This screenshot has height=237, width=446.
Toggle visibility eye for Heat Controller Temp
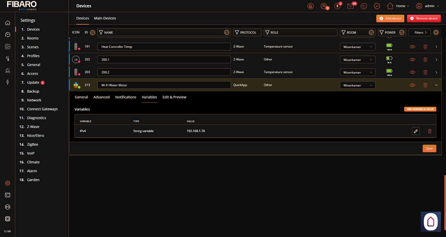pos(412,47)
